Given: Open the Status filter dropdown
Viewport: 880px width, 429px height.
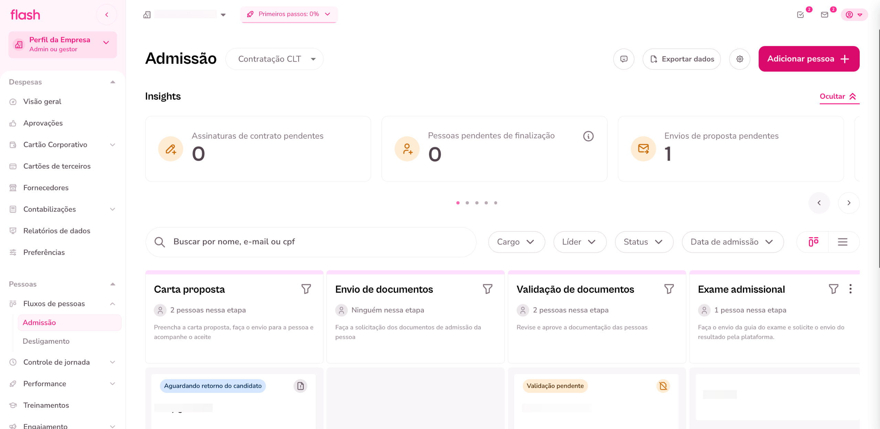Looking at the screenshot, I should (644, 242).
